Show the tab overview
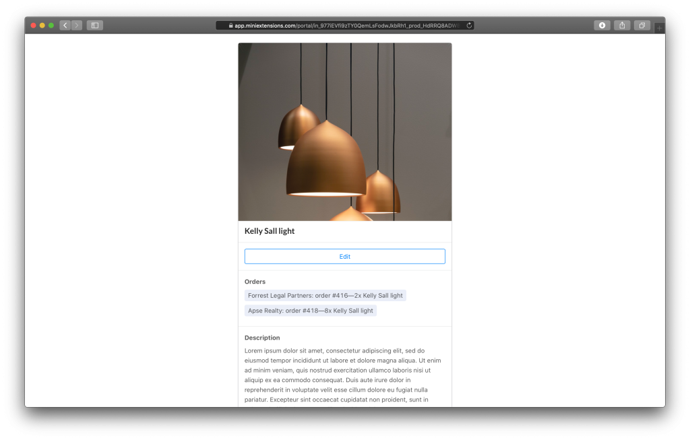Screen dimensions: 690x440 pos(641,26)
